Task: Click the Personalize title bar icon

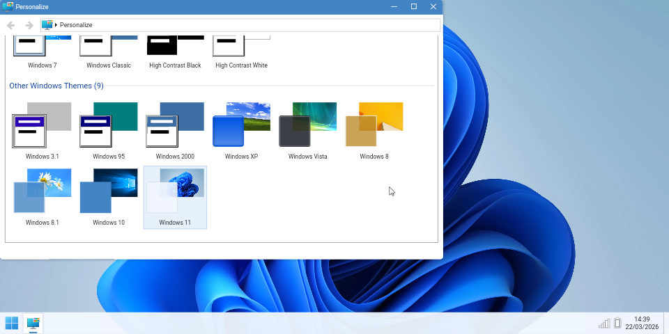Action: (8, 6)
